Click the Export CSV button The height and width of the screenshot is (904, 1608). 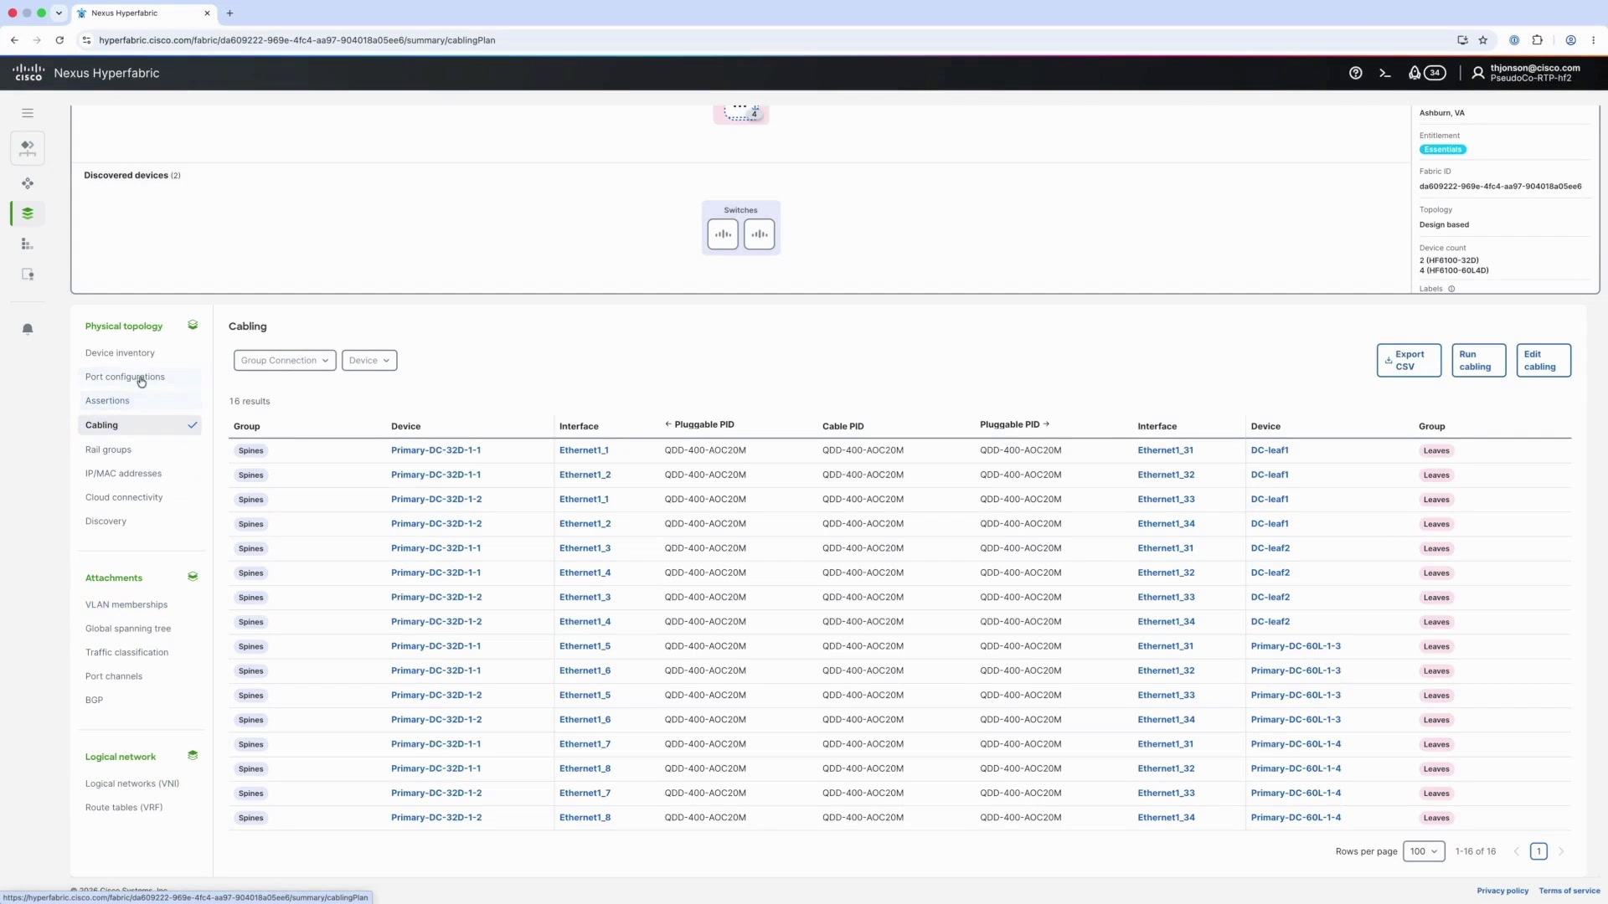1409,361
